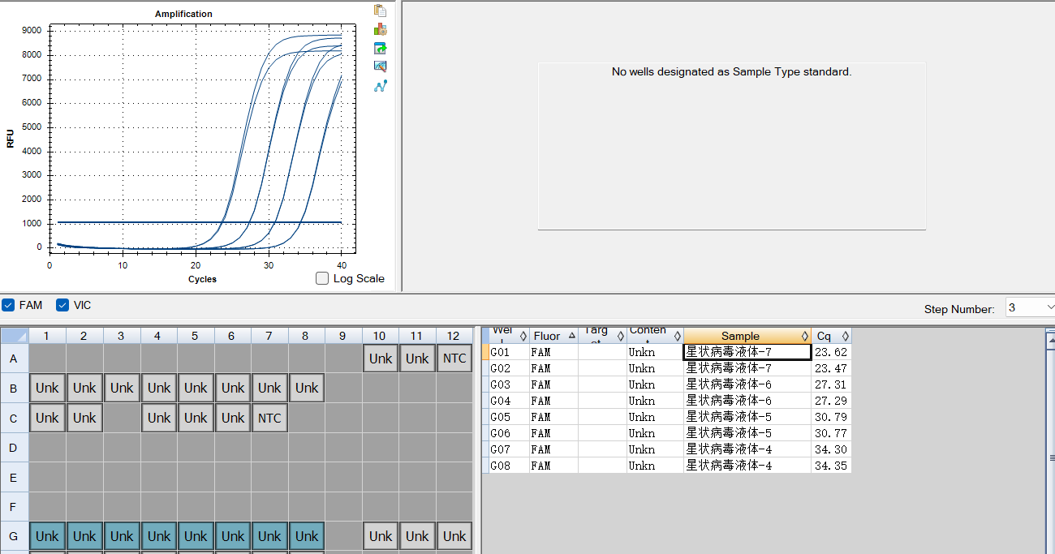Click Cq value 34.35
The image size is (1055, 554).
(831, 466)
